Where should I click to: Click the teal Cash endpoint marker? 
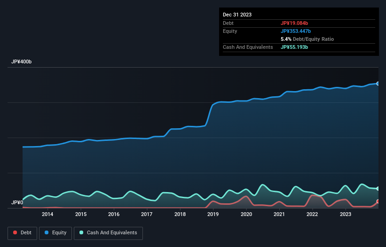pyautogui.click(x=378, y=189)
